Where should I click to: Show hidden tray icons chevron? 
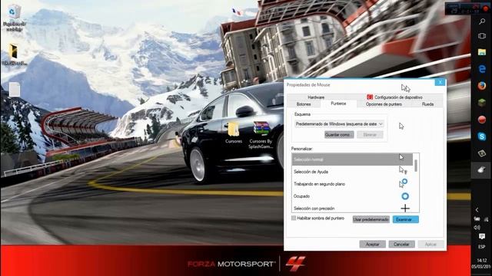[477, 209]
